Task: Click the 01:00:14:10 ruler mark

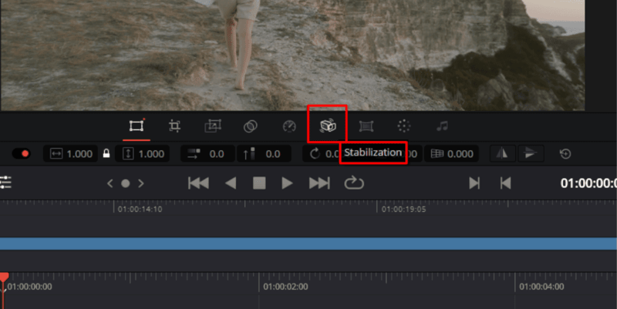Action: pos(140,209)
